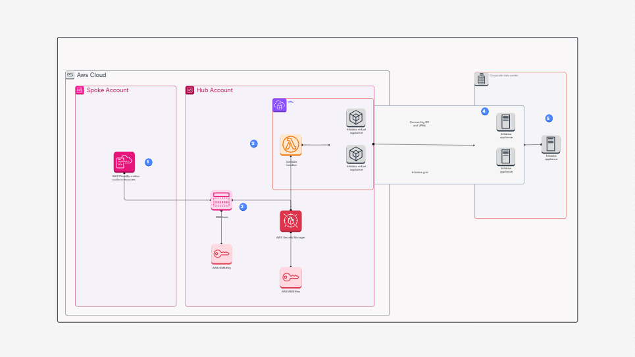Screen dimensions: 635x357
Task: Click the "Connect by DX and VPNs" text
Action: (420, 124)
